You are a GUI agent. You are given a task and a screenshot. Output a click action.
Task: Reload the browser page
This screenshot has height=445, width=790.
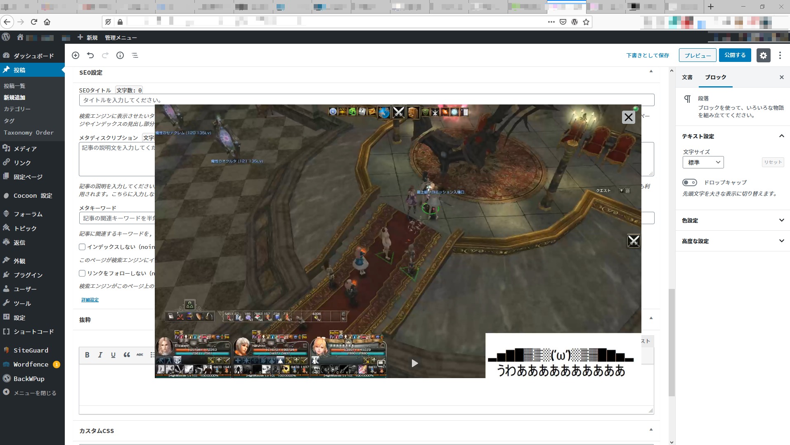pos(34,22)
